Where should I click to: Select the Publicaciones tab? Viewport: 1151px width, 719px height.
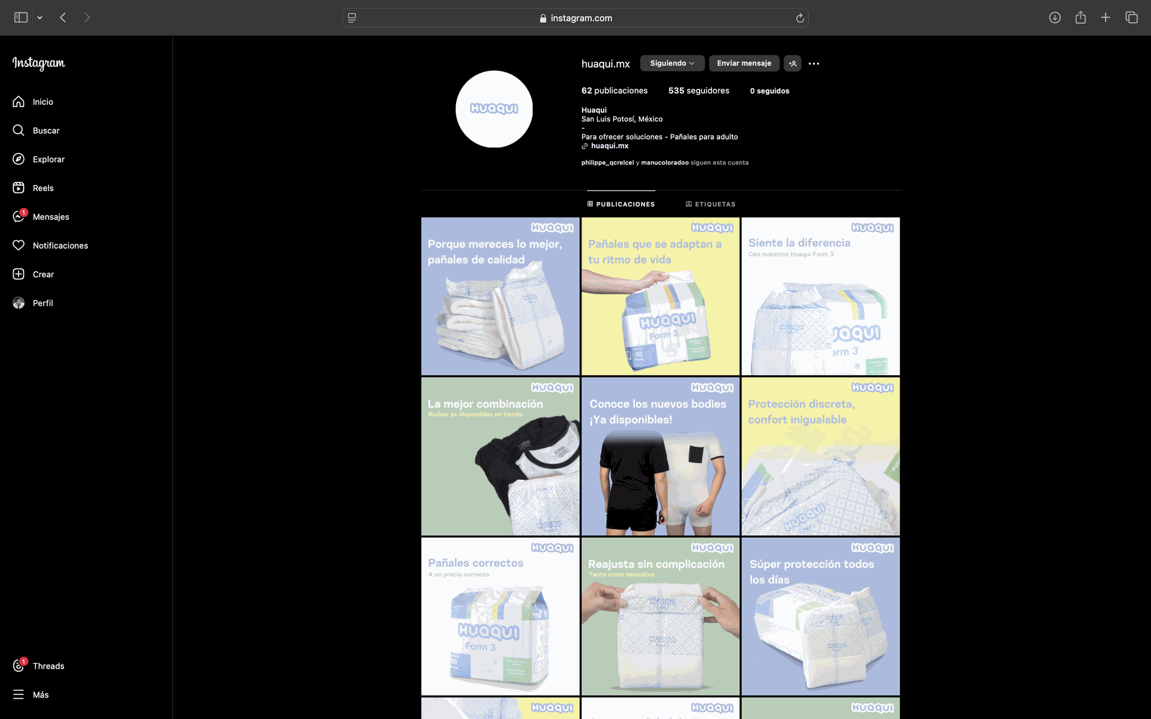coord(621,204)
